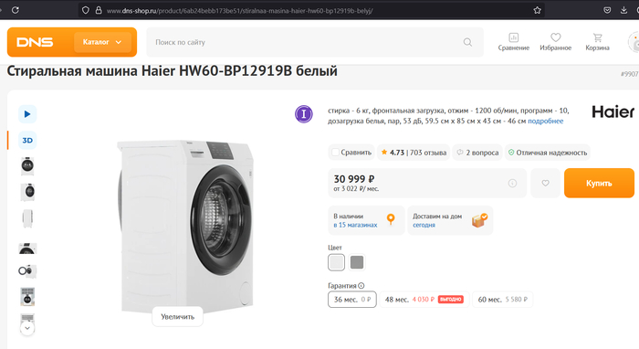Viewport: 639px width, 349px height.
Task: Click the price info icon
Action: point(512,183)
